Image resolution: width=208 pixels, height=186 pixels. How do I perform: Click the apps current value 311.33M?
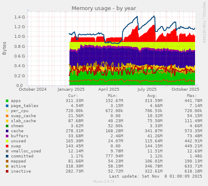tap(74, 101)
